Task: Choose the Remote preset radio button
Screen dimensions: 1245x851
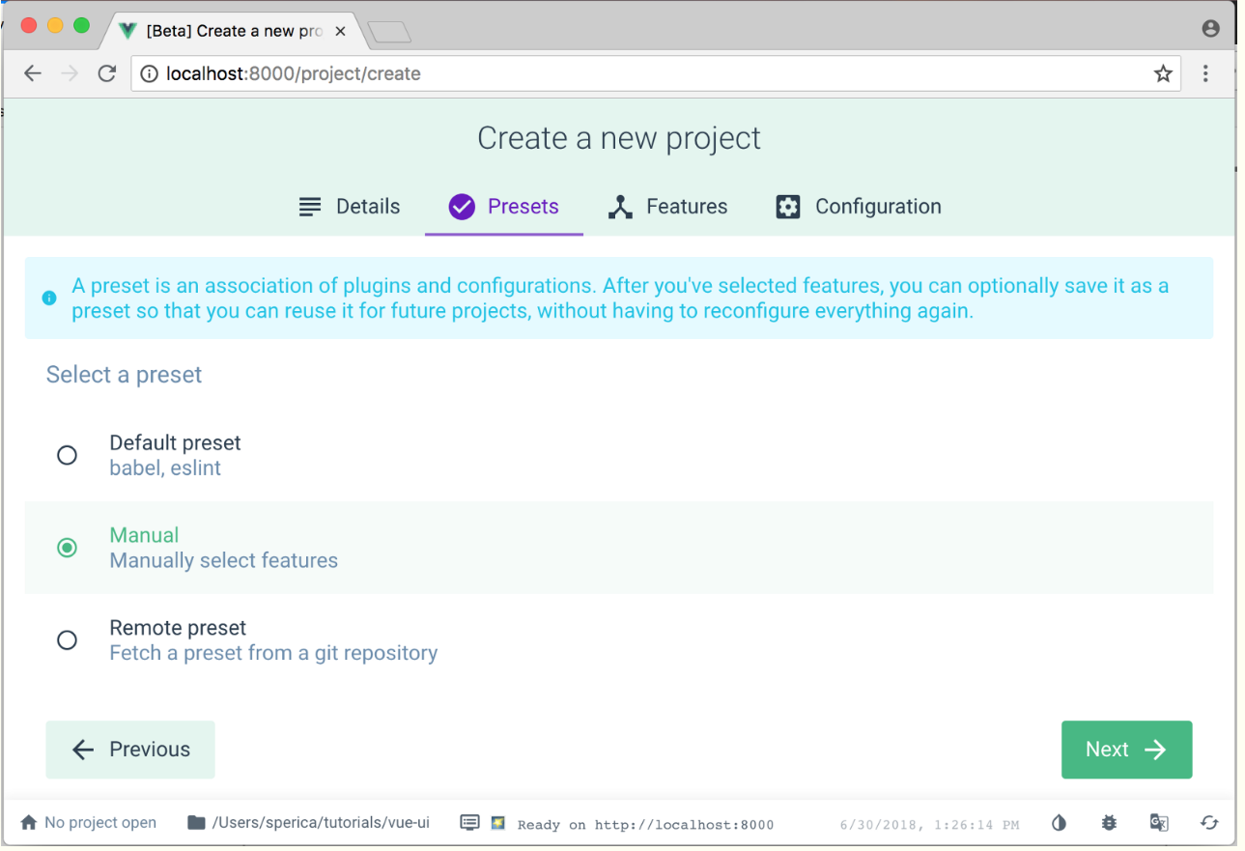Action: [x=67, y=640]
